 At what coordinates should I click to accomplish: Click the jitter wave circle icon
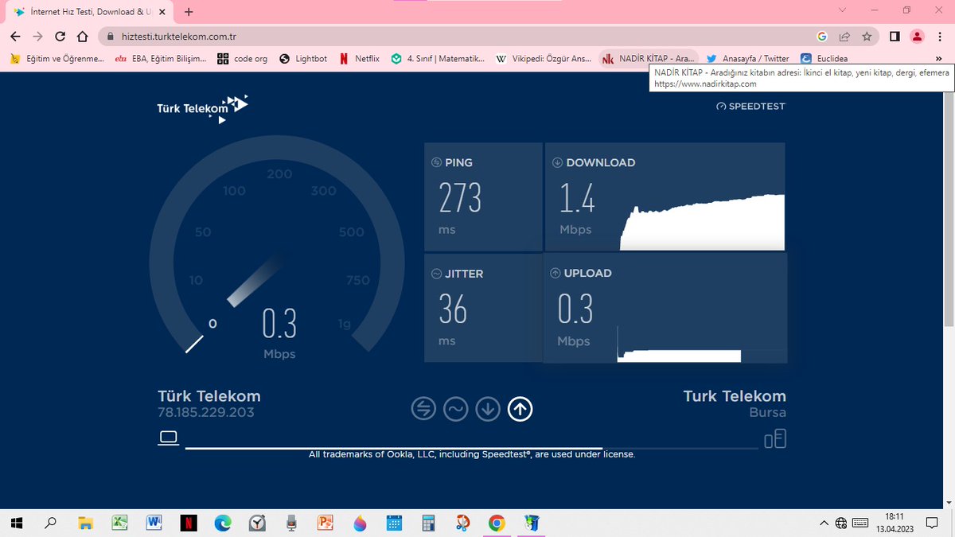[x=456, y=408]
